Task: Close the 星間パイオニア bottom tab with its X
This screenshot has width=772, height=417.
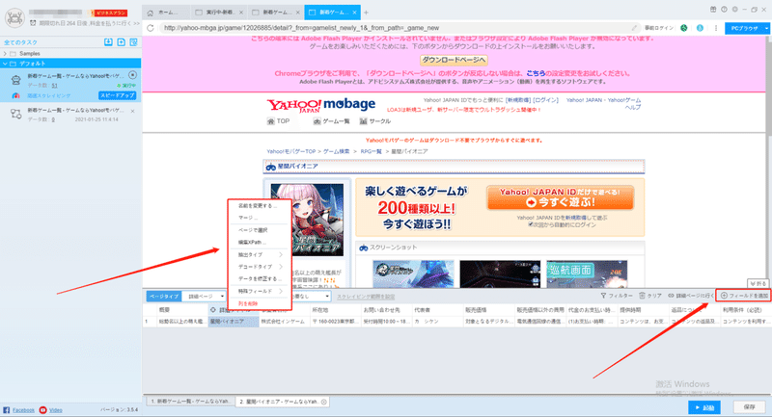Action: [x=324, y=402]
